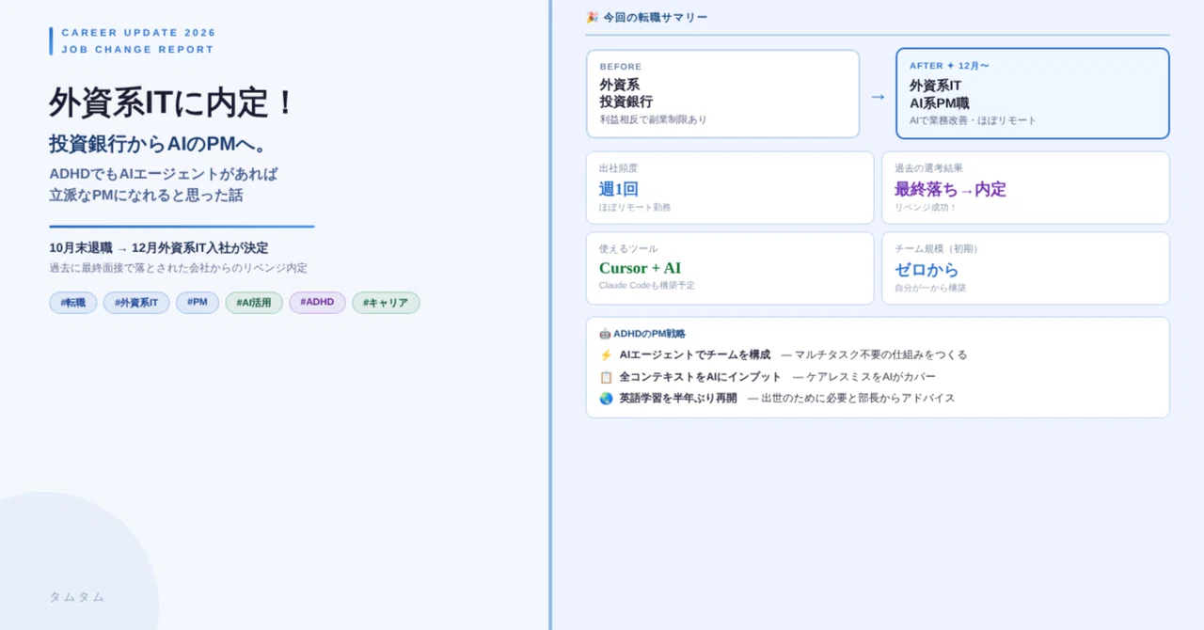
Task: Select the BEFORE card for 外資系 投資銀行
Action: click(722, 94)
